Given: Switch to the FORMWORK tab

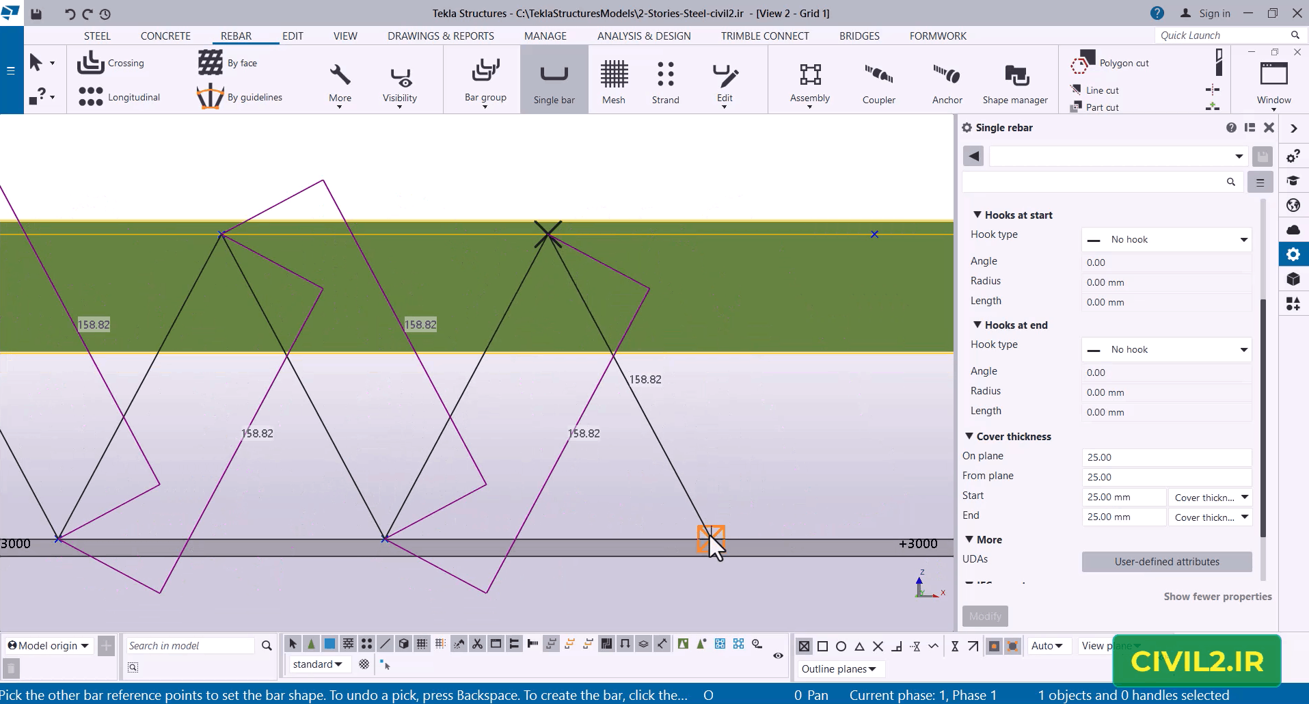Looking at the screenshot, I should pos(938,36).
